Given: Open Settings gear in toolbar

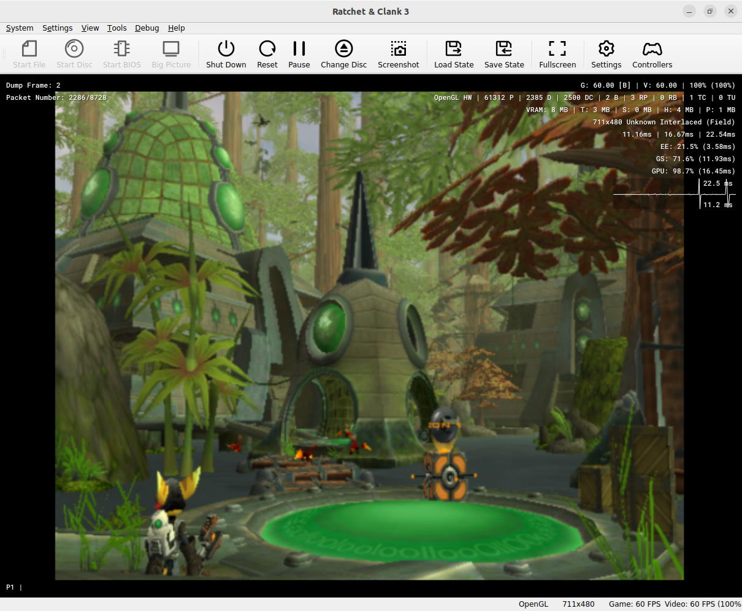Looking at the screenshot, I should 606,48.
